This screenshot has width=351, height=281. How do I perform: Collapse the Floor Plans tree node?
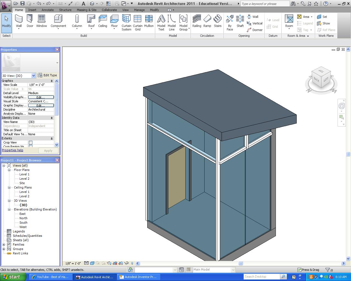click(x=9, y=170)
